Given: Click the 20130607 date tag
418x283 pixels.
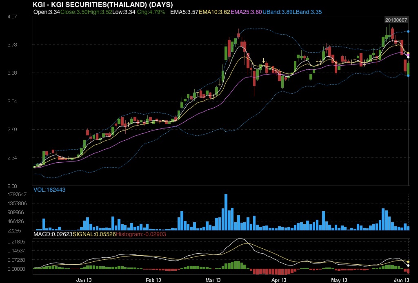Looking at the screenshot, I should click(x=396, y=20).
